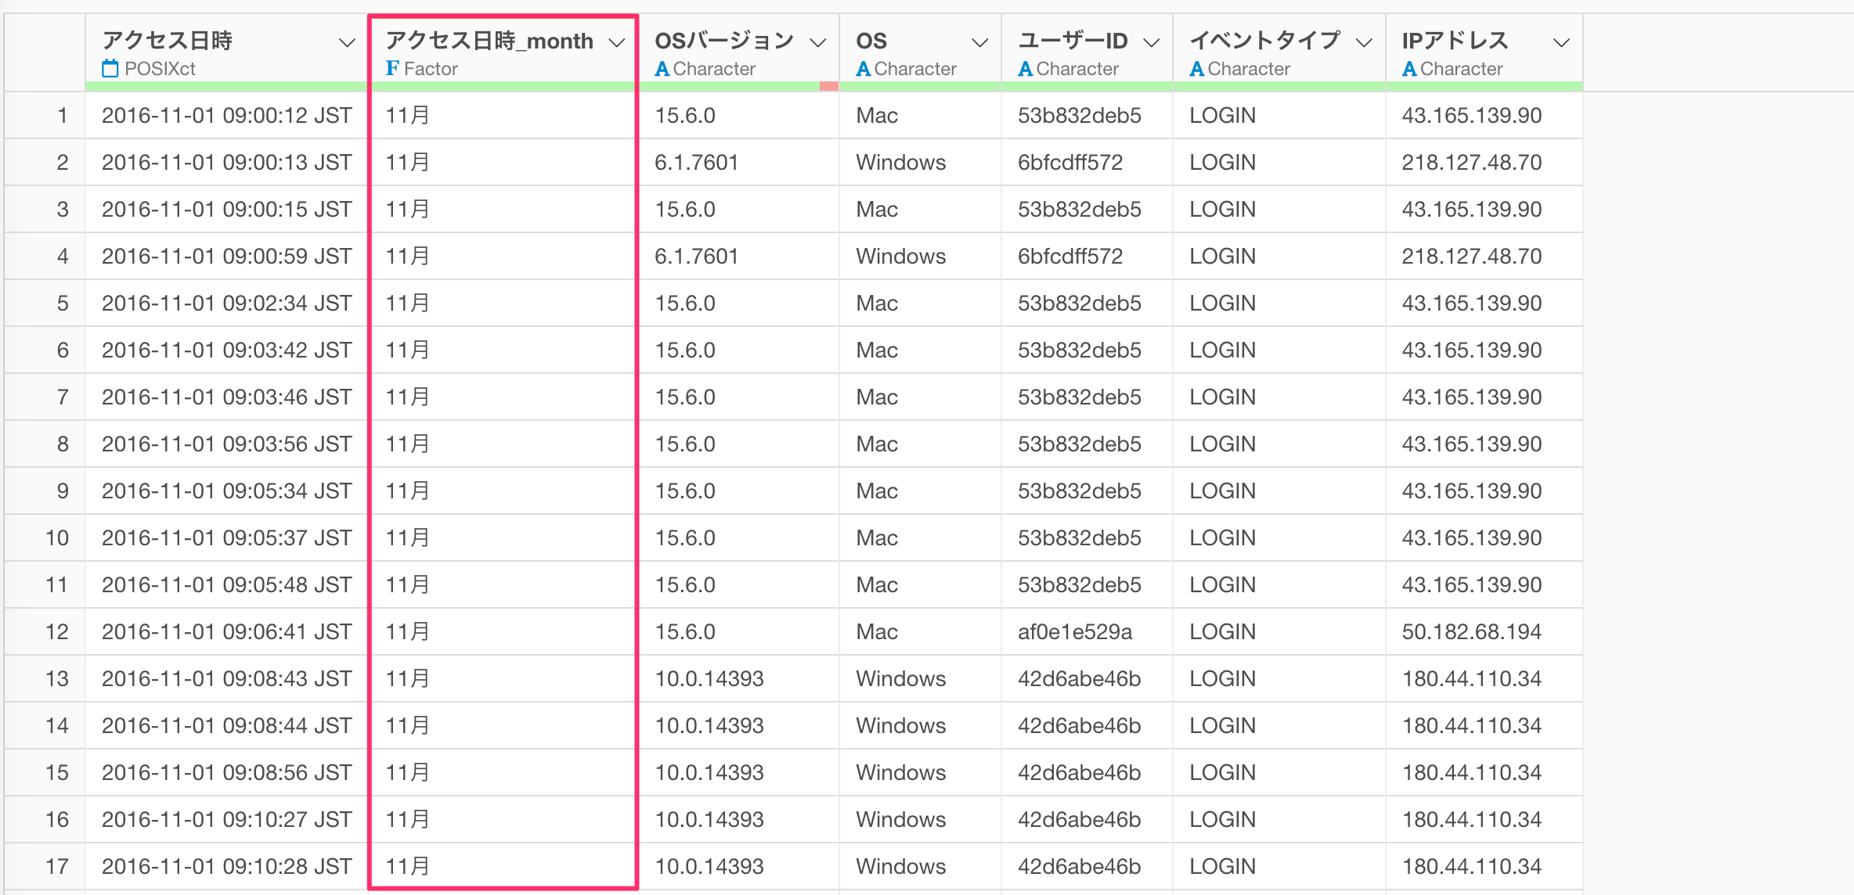Screen dimensions: 1854x895
Task: Click the Character type icon under IPアドレス
Action: (1409, 69)
